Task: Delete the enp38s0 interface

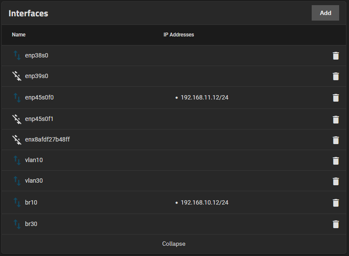Action: [x=336, y=56]
